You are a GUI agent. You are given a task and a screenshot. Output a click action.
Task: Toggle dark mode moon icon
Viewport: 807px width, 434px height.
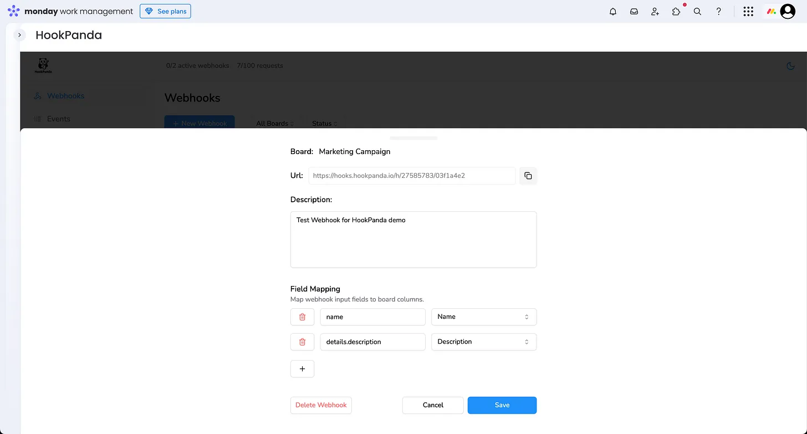(791, 66)
